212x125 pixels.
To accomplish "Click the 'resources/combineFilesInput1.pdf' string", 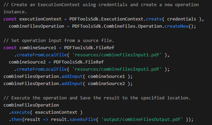I will (x=117, y=55).
